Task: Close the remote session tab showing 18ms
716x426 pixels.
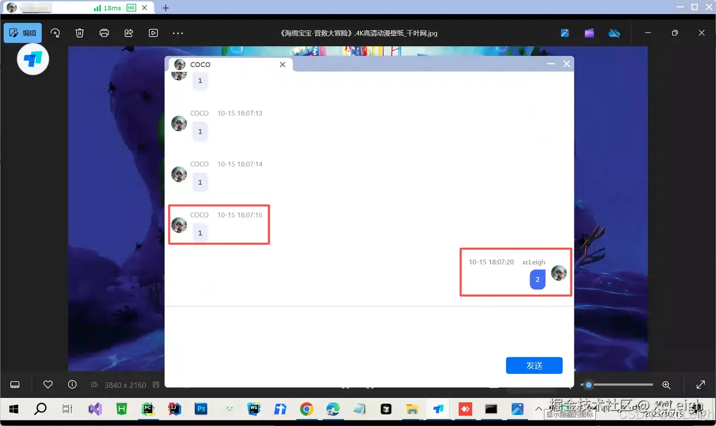Action: click(145, 8)
